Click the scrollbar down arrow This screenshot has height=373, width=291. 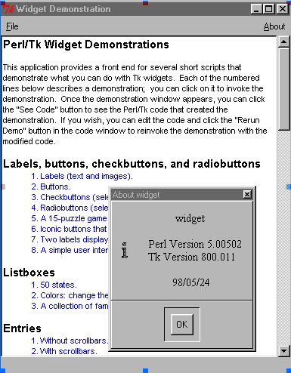point(283,351)
